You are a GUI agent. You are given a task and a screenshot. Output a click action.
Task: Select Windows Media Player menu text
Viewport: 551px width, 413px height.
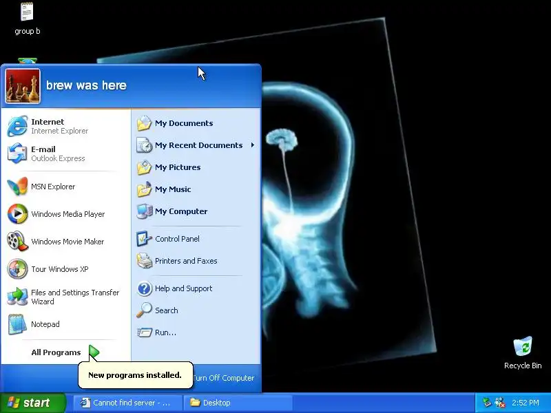[67, 214]
